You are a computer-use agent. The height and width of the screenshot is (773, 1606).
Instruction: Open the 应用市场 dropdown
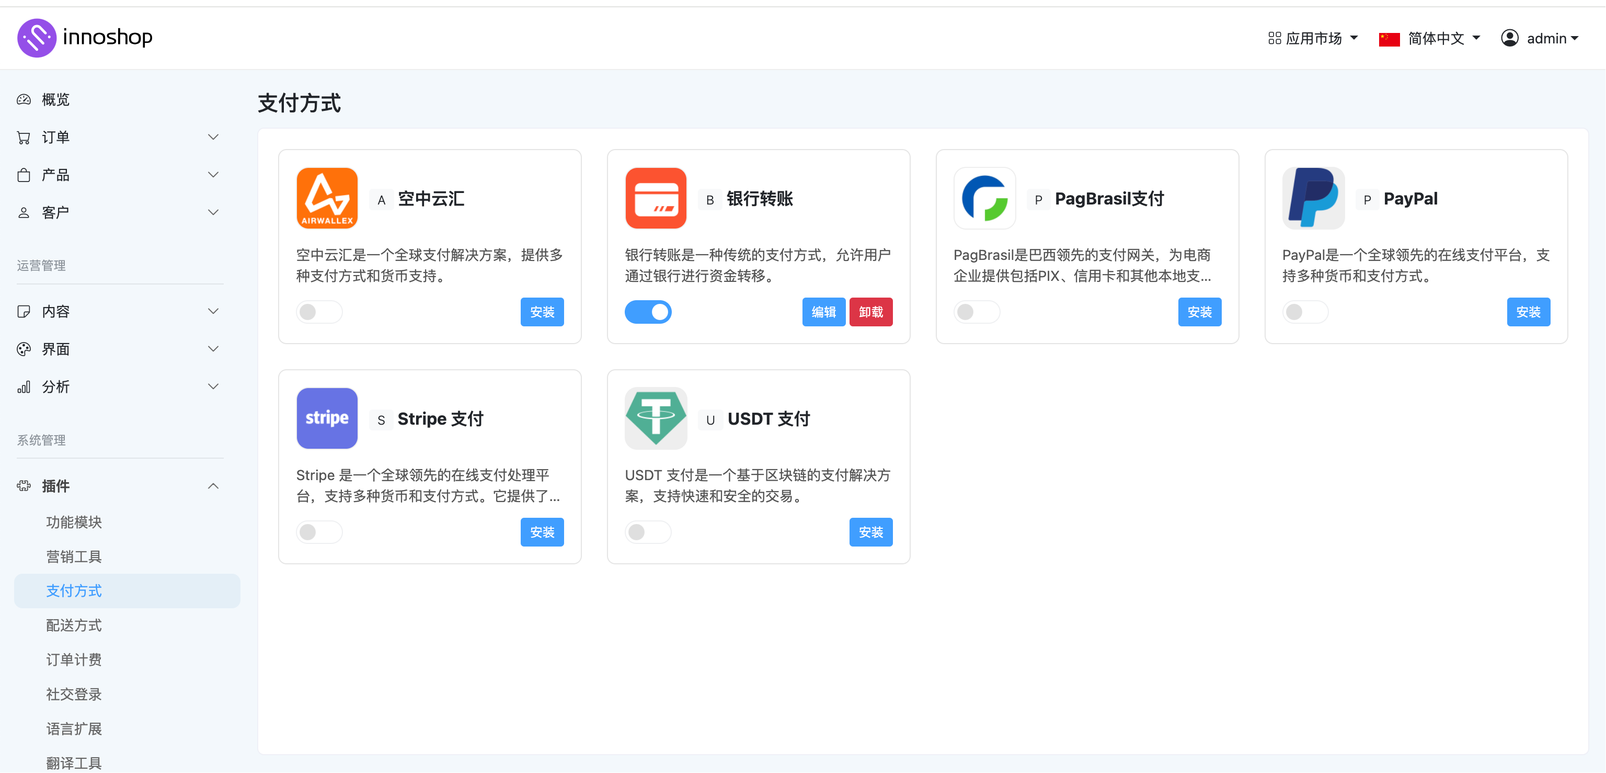click(1313, 38)
